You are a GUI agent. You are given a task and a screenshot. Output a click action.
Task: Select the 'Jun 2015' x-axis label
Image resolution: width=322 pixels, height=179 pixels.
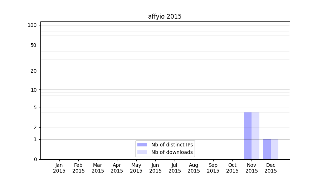point(155,168)
